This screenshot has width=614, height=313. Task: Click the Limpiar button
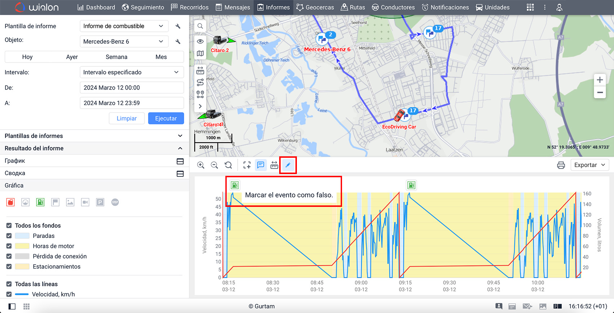click(126, 118)
